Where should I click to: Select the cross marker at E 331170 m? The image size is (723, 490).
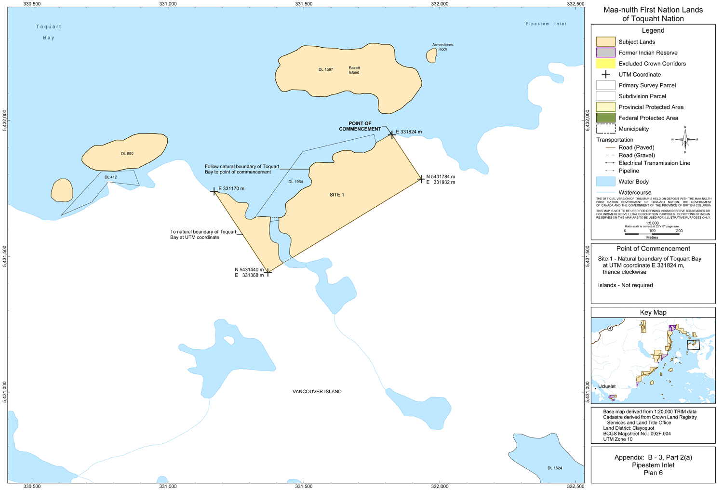214,192
